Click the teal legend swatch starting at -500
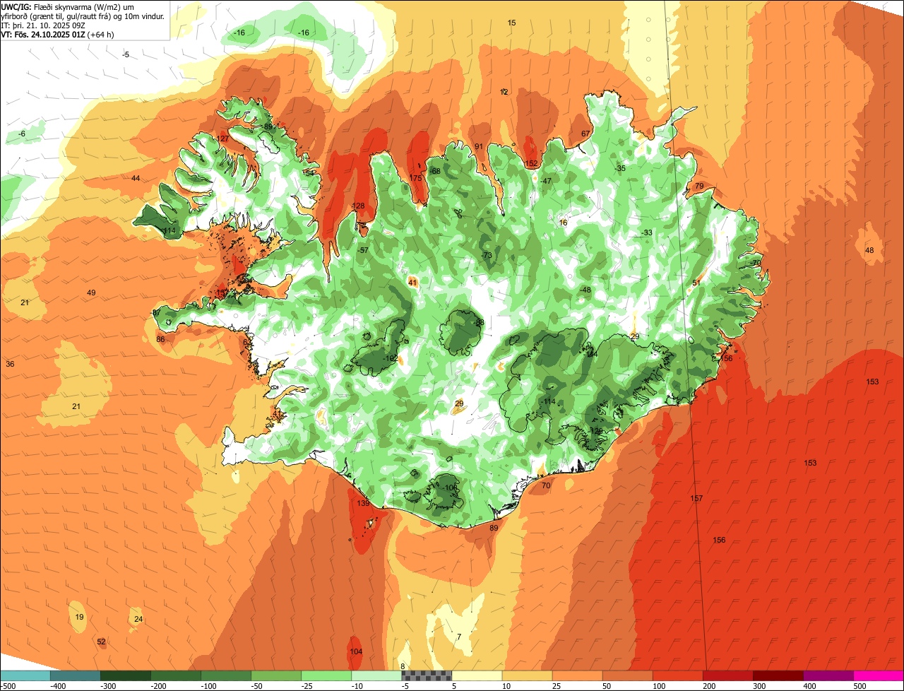The height and width of the screenshot is (691, 904). pyautogui.click(x=25, y=675)
